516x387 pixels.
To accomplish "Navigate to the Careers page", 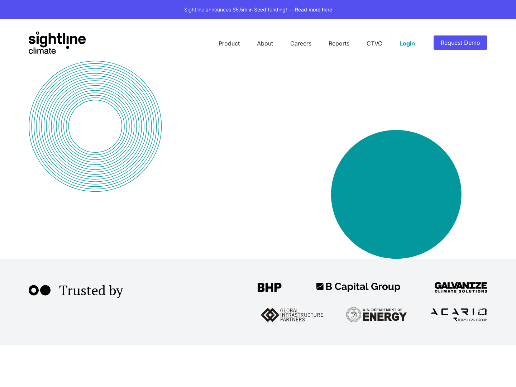I will tap(301, 43).
